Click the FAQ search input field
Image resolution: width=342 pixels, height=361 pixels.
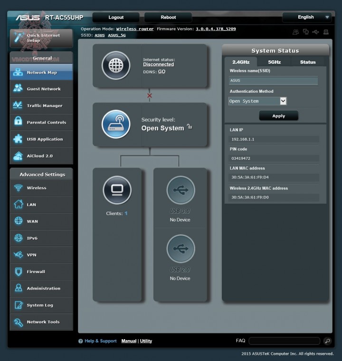point(284,341)
